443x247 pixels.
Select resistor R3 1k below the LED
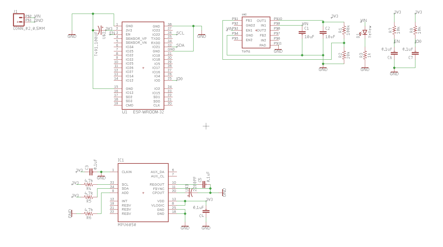[x=365, y=55]
